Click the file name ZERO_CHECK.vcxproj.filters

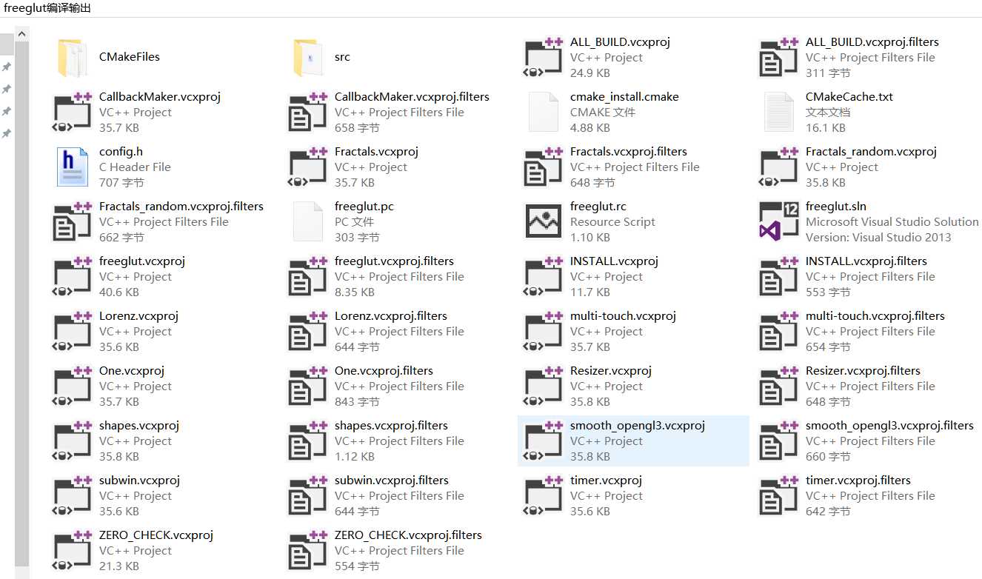point(408,535)
